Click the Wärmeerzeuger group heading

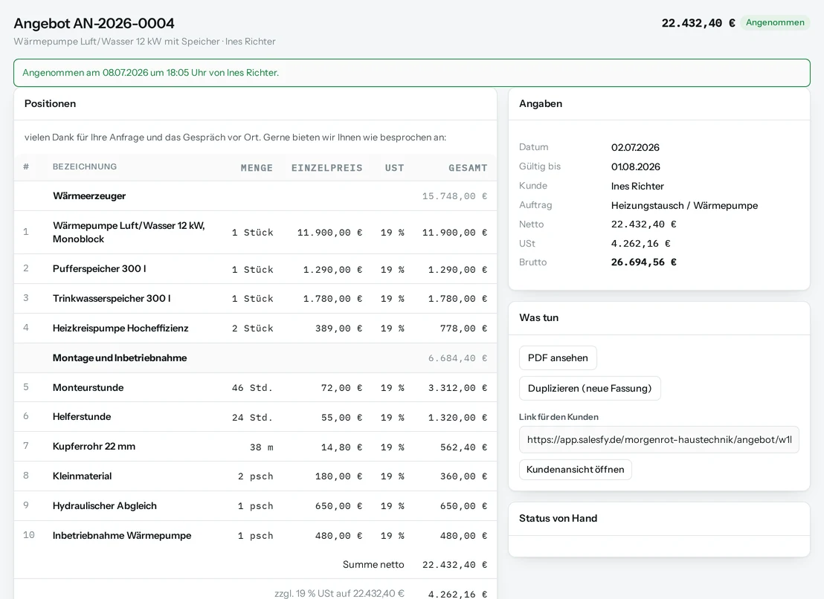(x=89, y=195)
